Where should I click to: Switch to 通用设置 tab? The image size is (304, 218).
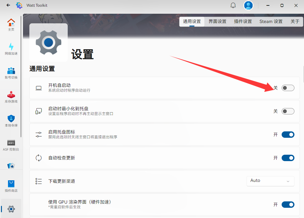pyautogui.click(x=192, y=21)
